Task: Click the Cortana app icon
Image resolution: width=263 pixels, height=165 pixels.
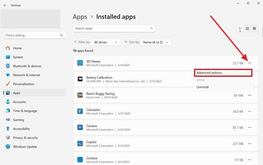Action: 80,160
